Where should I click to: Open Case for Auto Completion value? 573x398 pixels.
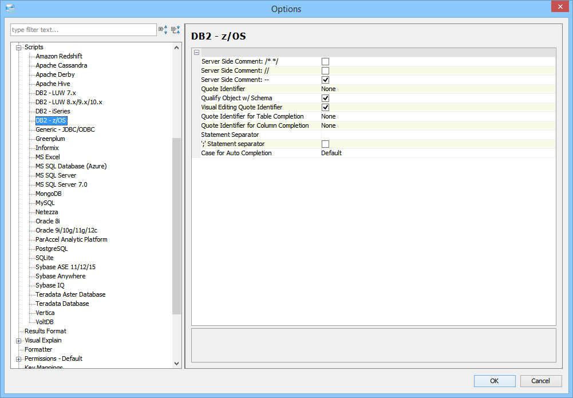(x=438, y=153)
